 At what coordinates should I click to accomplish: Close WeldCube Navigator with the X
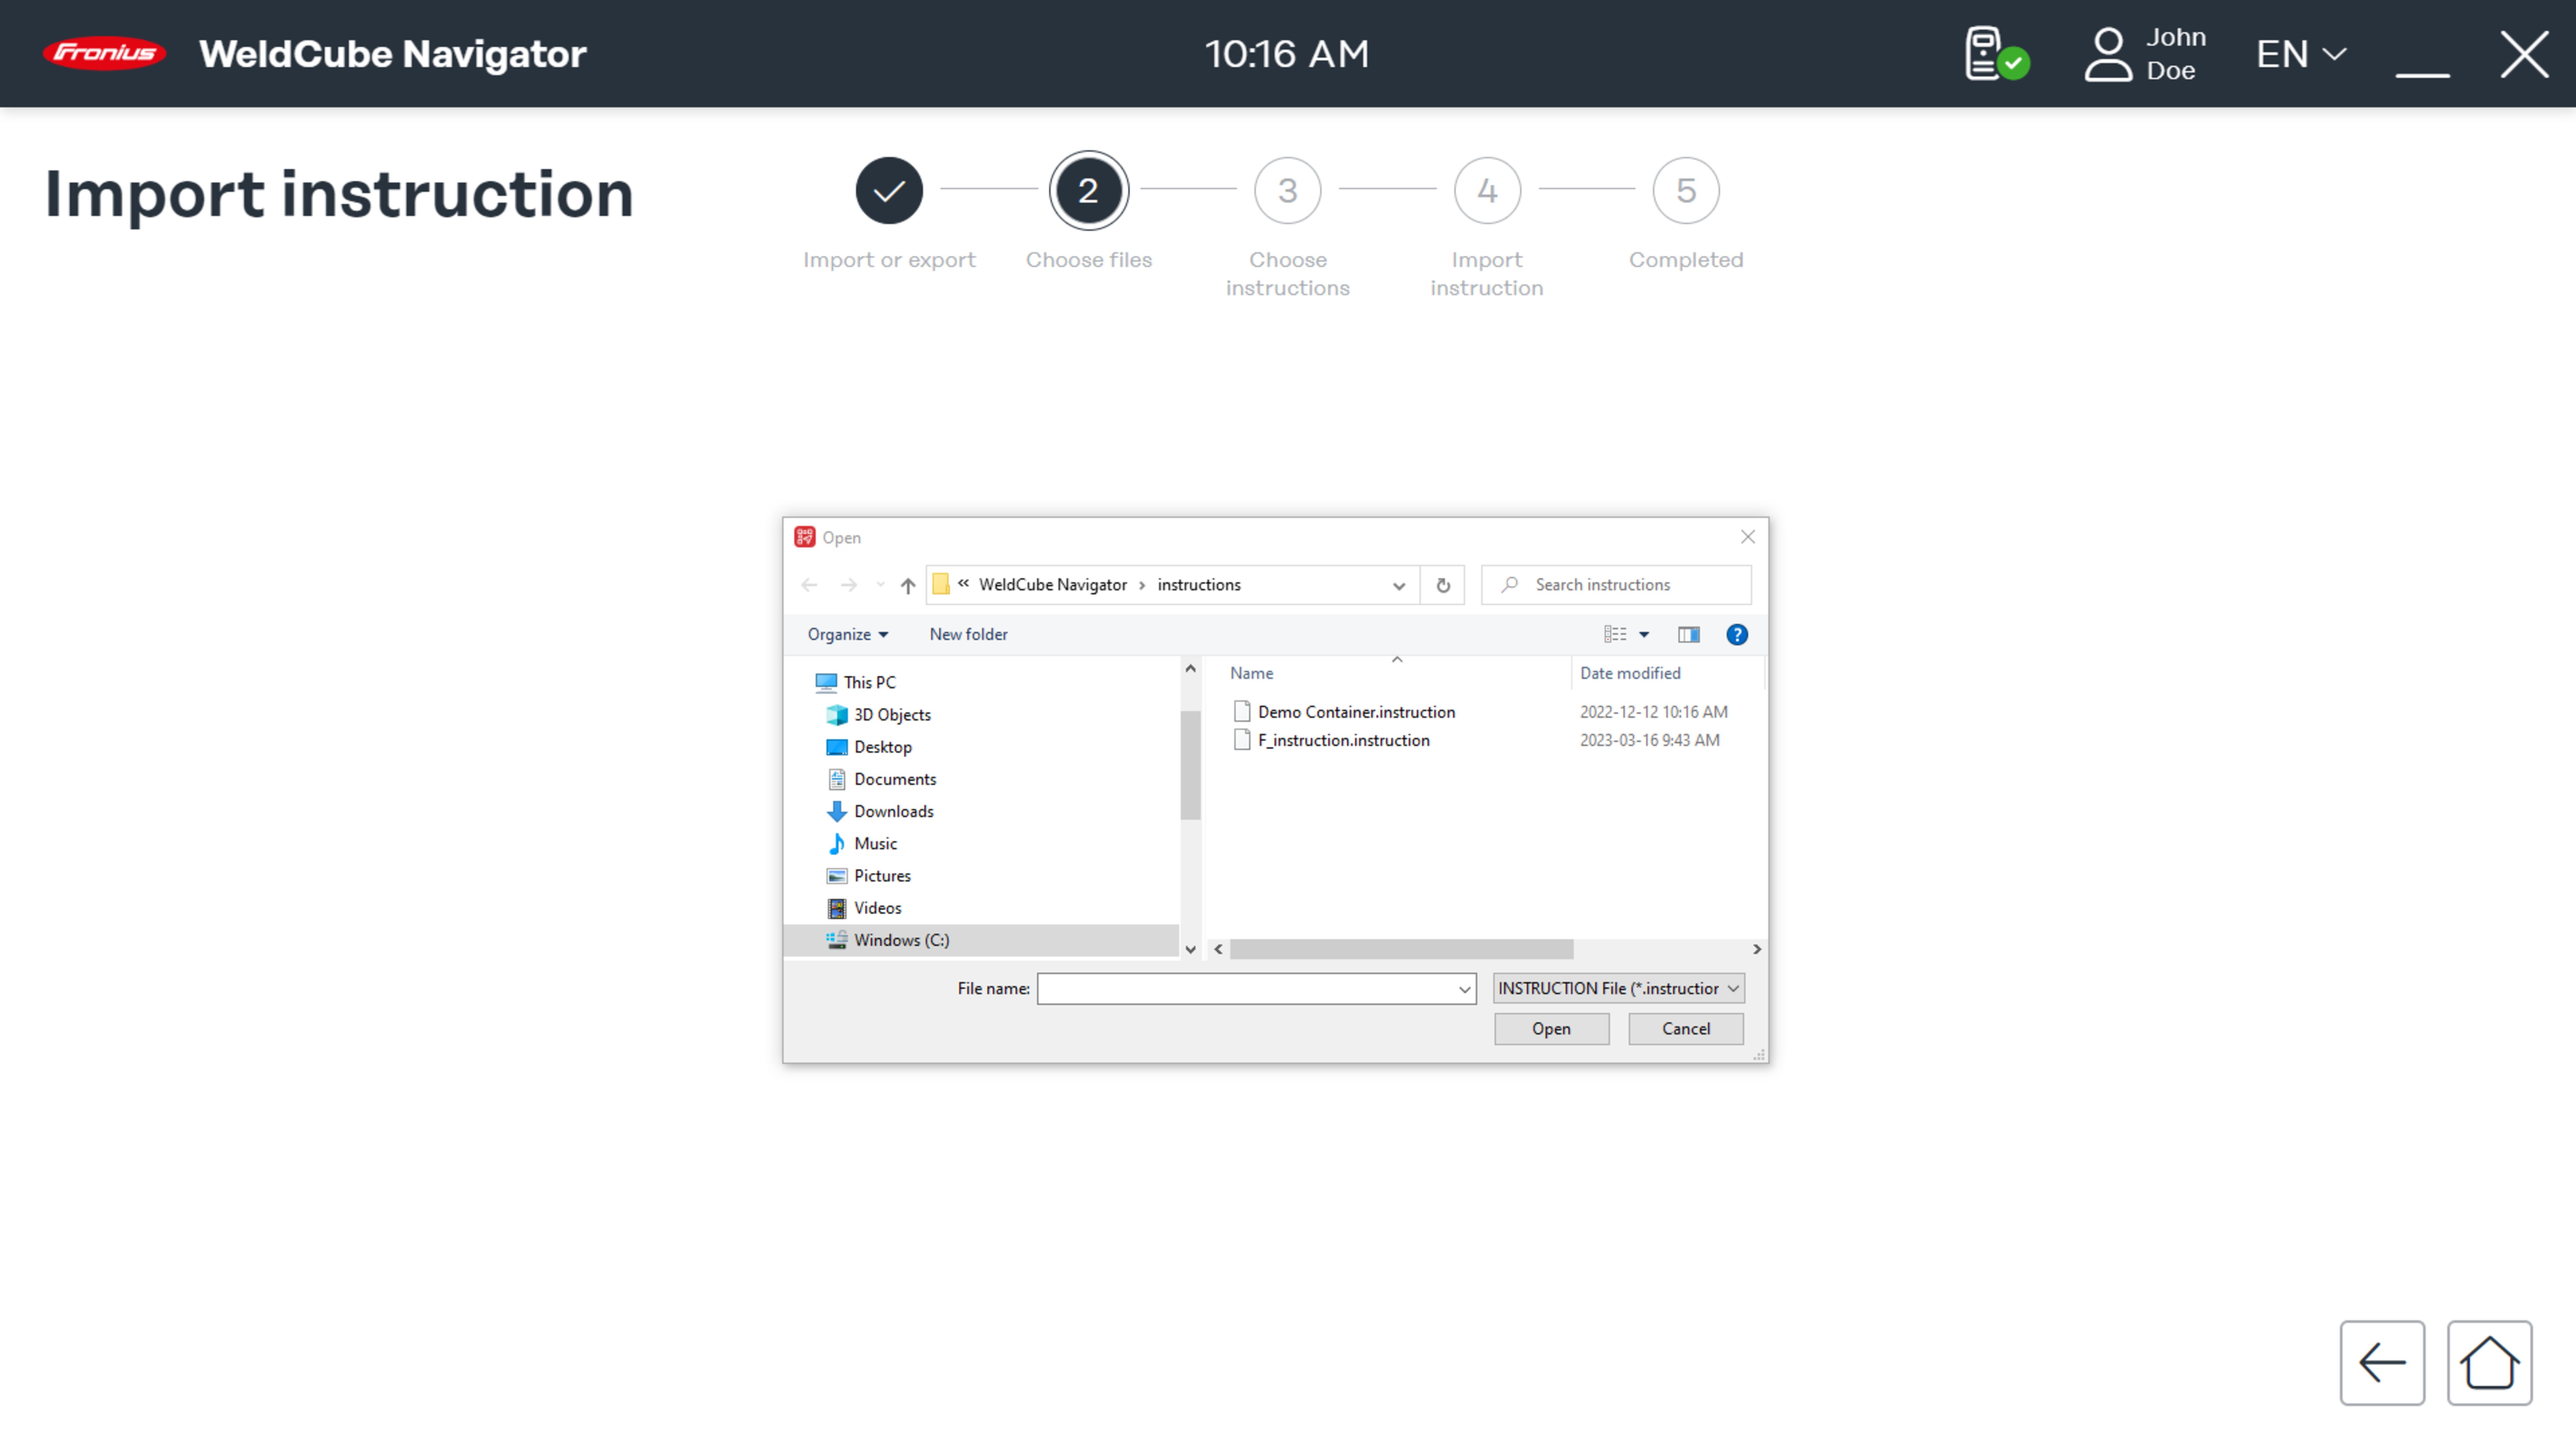point(2524,54)
